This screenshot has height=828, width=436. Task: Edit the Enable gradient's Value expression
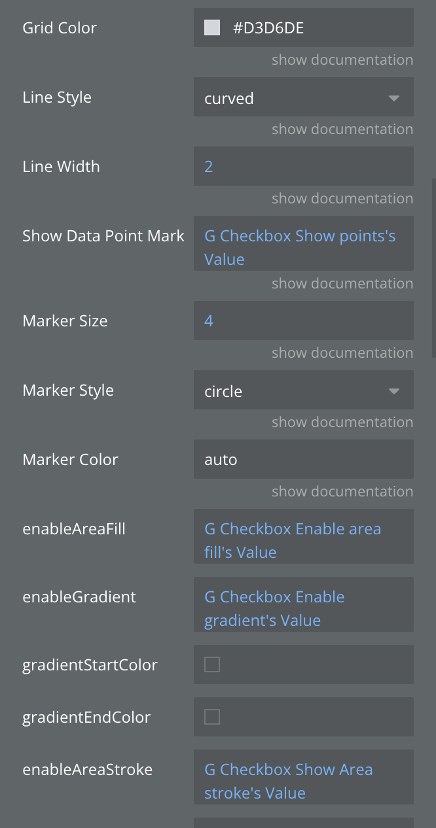pyautogui.click(x=274, y=608)
